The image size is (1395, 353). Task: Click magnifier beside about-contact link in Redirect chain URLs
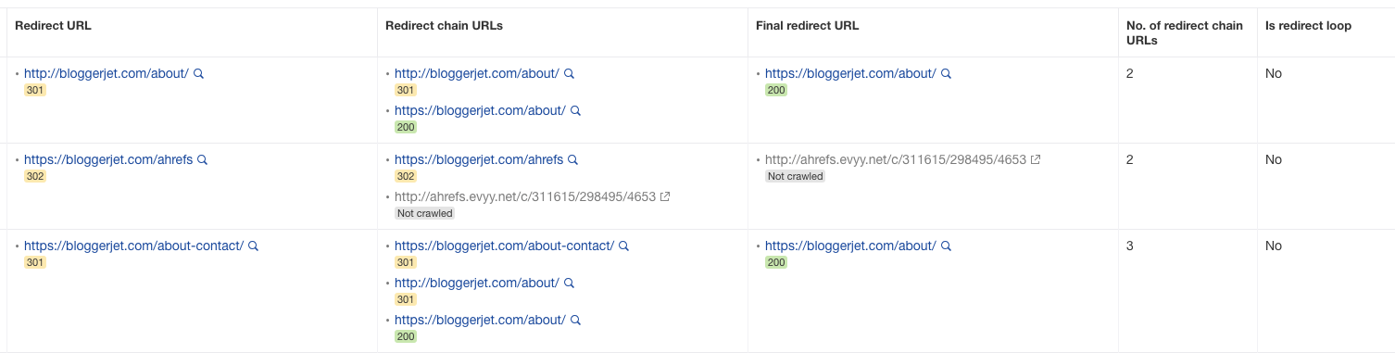tap(624, 246)
